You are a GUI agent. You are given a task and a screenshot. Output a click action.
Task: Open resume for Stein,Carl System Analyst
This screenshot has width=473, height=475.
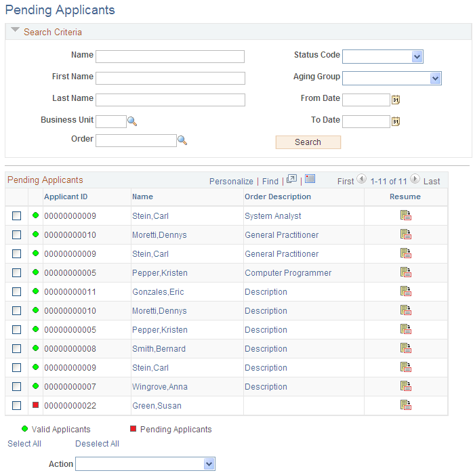(406, 215)
